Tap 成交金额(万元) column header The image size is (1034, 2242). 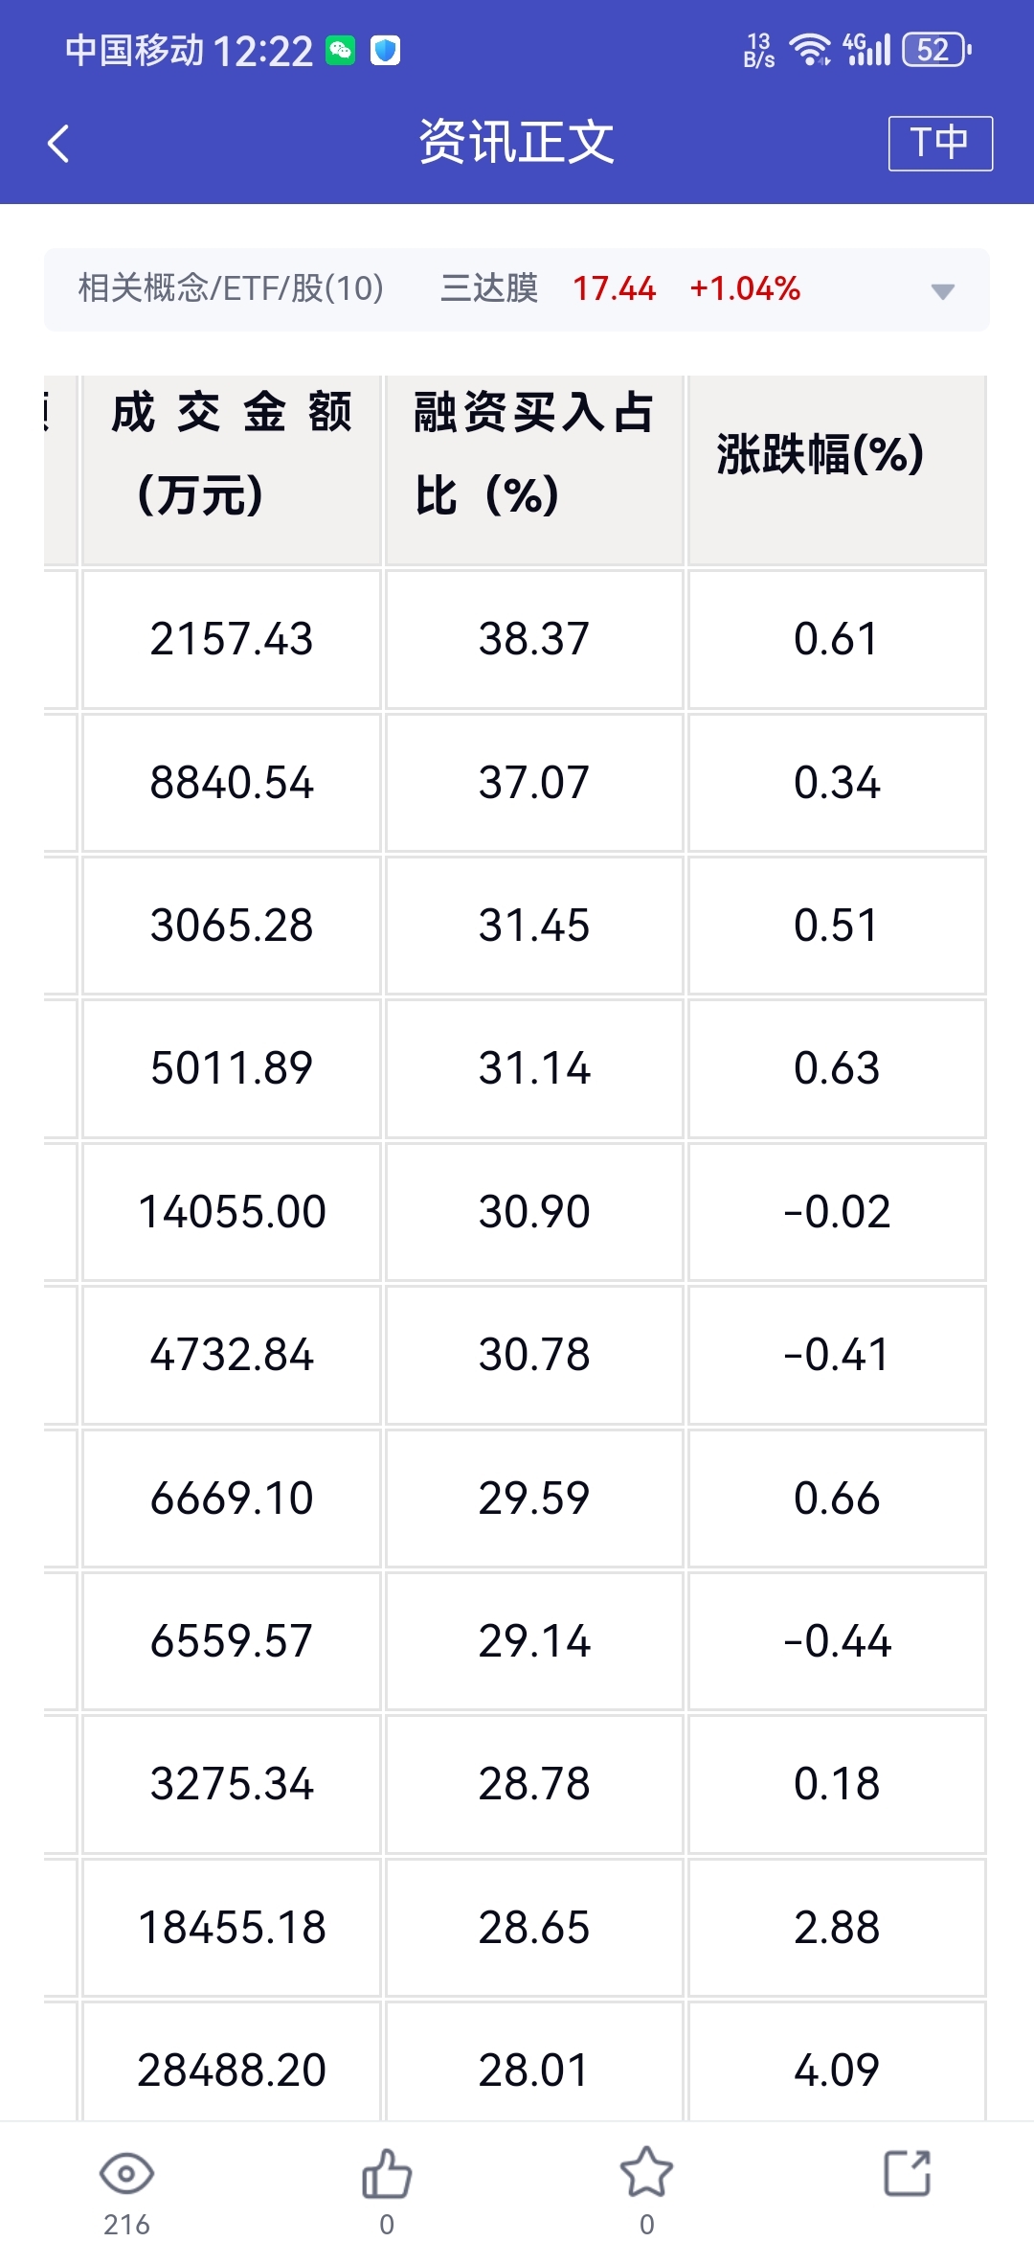(232, 454)
